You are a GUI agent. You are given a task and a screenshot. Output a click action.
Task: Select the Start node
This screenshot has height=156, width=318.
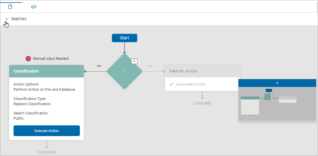pos(124,38)
